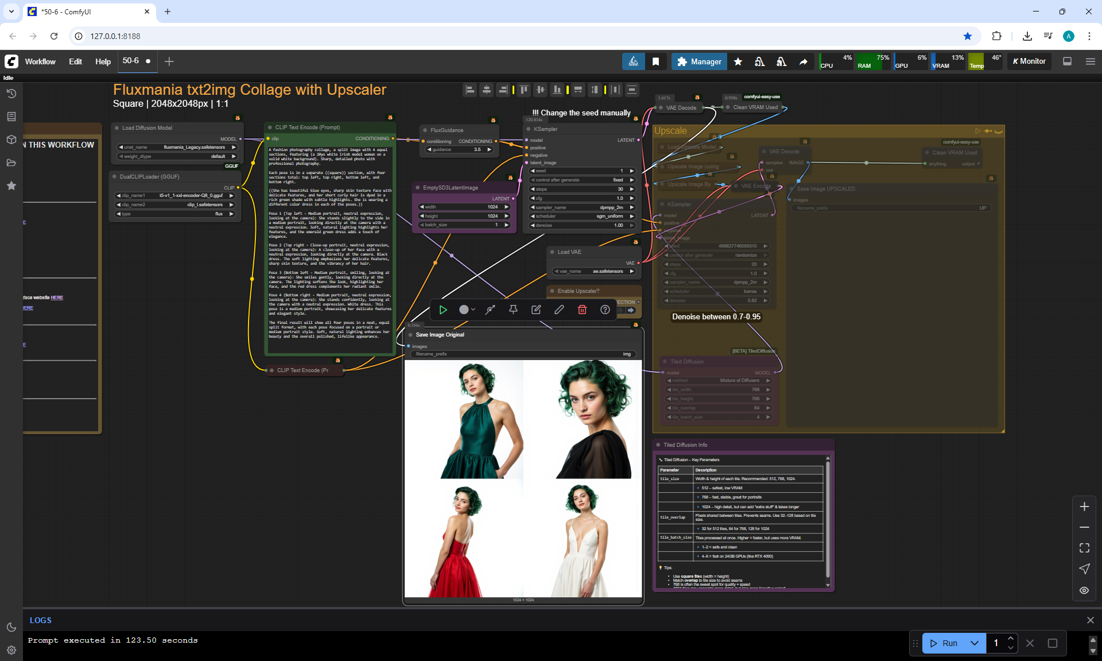
Task: Open the Workflow menu
Action: point(40,61)
